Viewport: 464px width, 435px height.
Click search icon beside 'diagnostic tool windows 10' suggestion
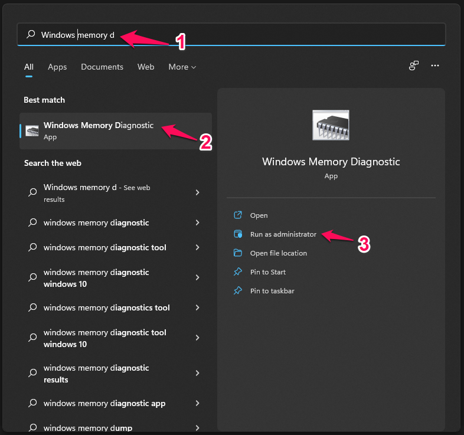click(32, 338)
